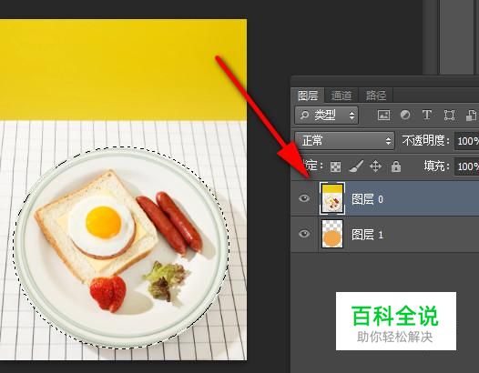Hide 图层 1 with its eye icon
The height and width of the screenshot is (373, 479).
304,234
